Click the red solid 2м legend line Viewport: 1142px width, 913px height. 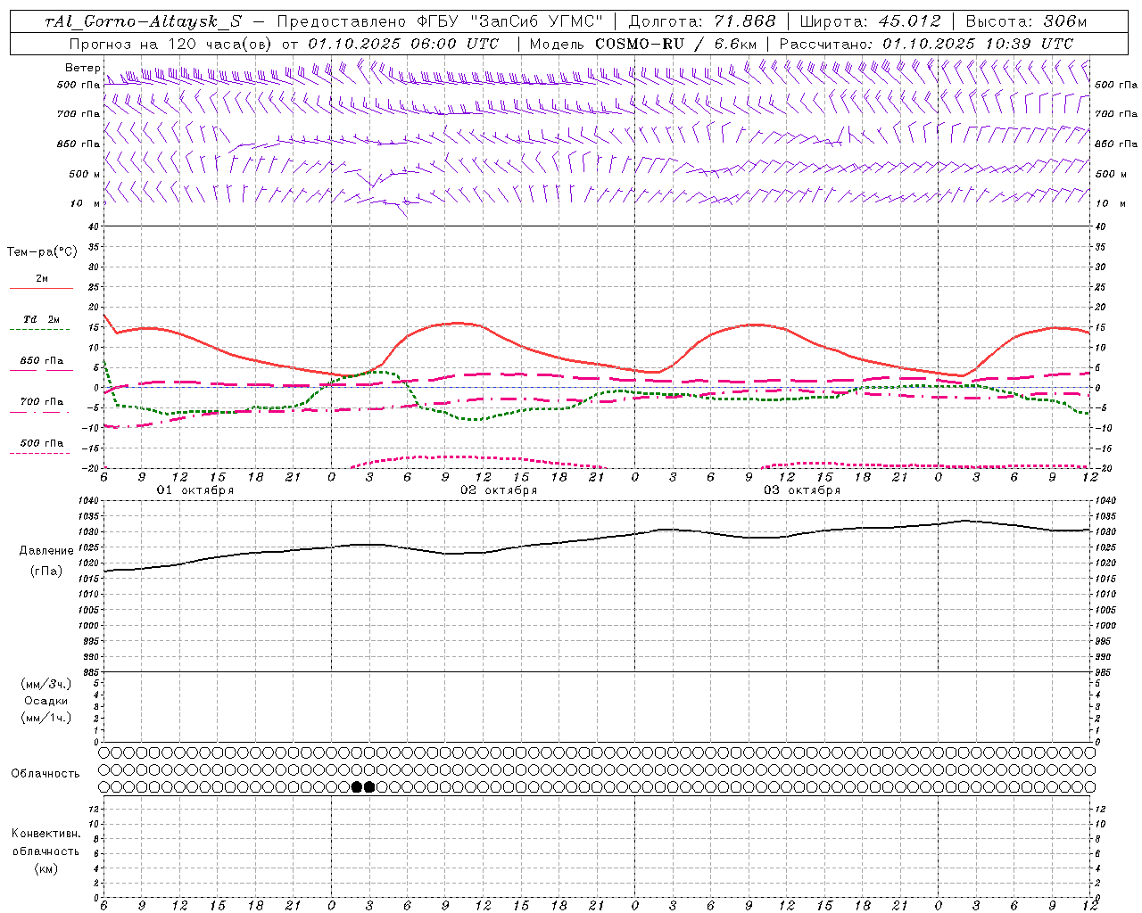tap(41, 289)
